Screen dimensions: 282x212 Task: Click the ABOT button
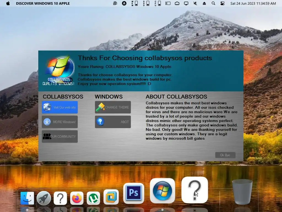pos(113,122)
